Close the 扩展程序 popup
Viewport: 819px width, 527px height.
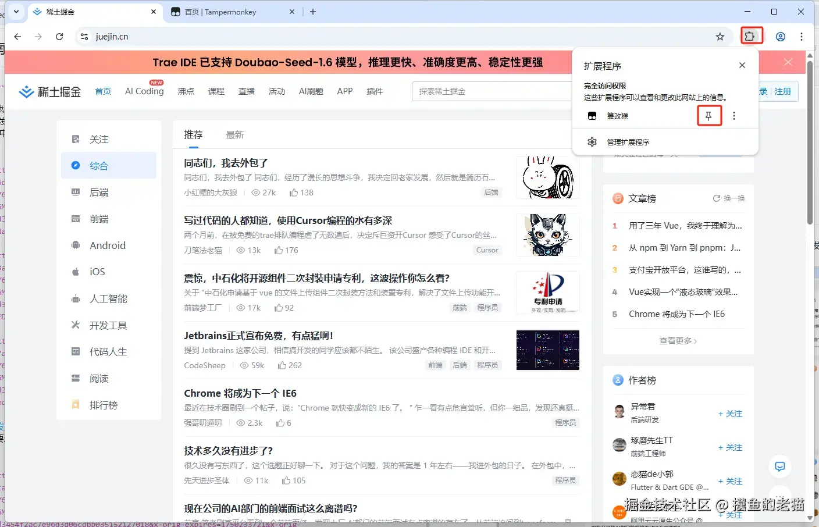click(x=742, y=65)
